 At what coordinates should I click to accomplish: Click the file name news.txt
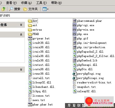[x=39, y=100]
